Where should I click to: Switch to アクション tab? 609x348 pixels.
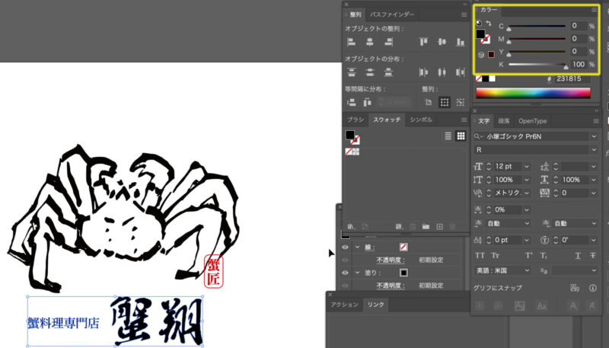345,305
